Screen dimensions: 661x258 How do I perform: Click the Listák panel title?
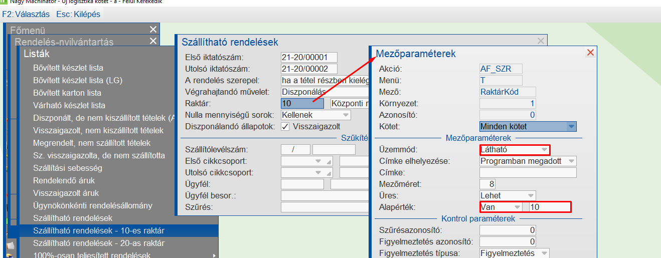coord(37,54)
